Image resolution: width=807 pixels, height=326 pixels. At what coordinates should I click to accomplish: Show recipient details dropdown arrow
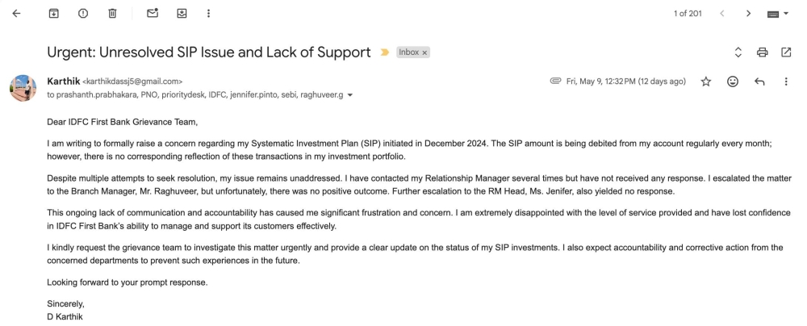[x=349, y=95]
